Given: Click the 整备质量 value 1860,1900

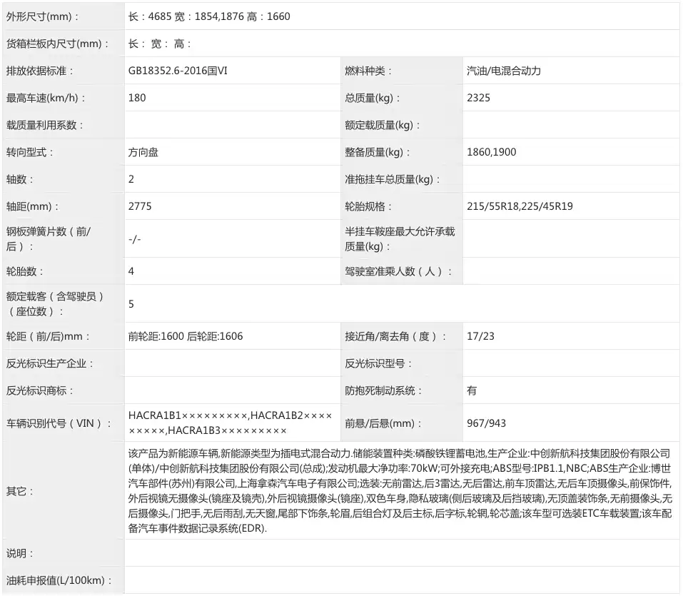Looking at the screenshot, I should pos(491,152).
